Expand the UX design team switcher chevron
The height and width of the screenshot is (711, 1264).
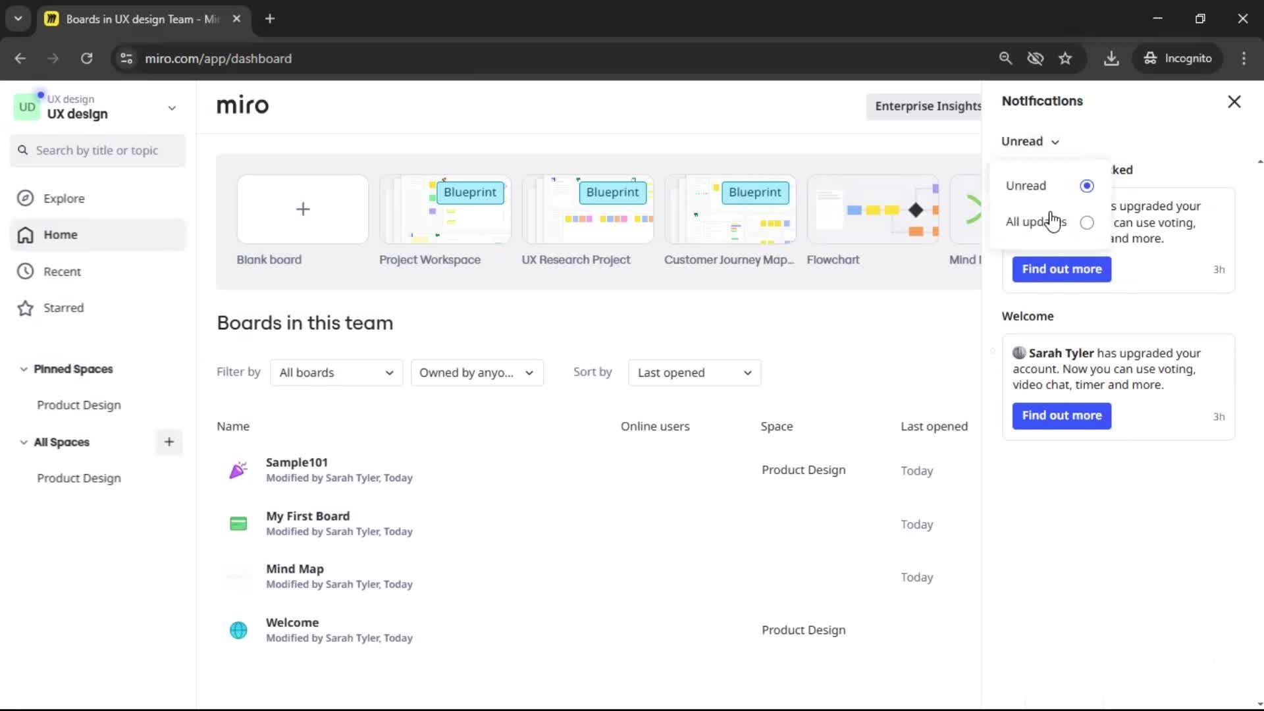tap(172, 108)
